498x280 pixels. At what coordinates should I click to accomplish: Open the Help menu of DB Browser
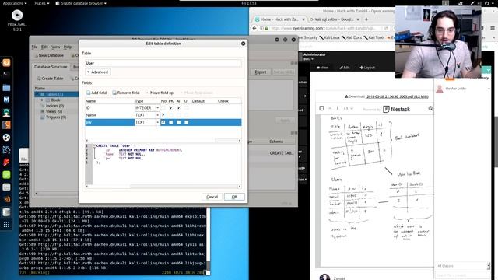[x=68, y=47]
